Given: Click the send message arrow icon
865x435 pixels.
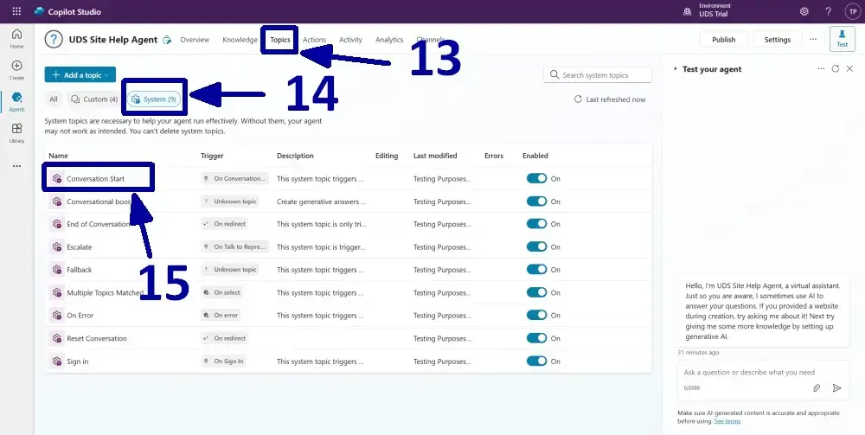Looking at the screenshot, I should pyautogui.click(x=836, y=388).
